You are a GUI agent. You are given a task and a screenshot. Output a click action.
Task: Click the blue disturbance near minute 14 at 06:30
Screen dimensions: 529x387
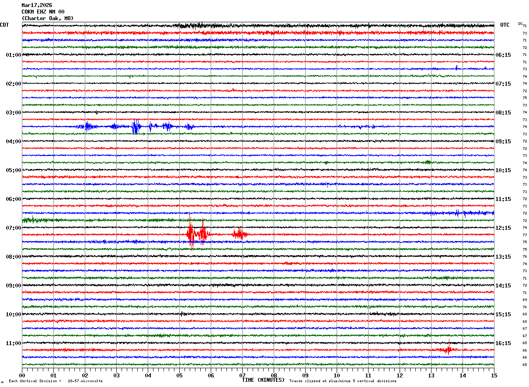click(461, 213)
